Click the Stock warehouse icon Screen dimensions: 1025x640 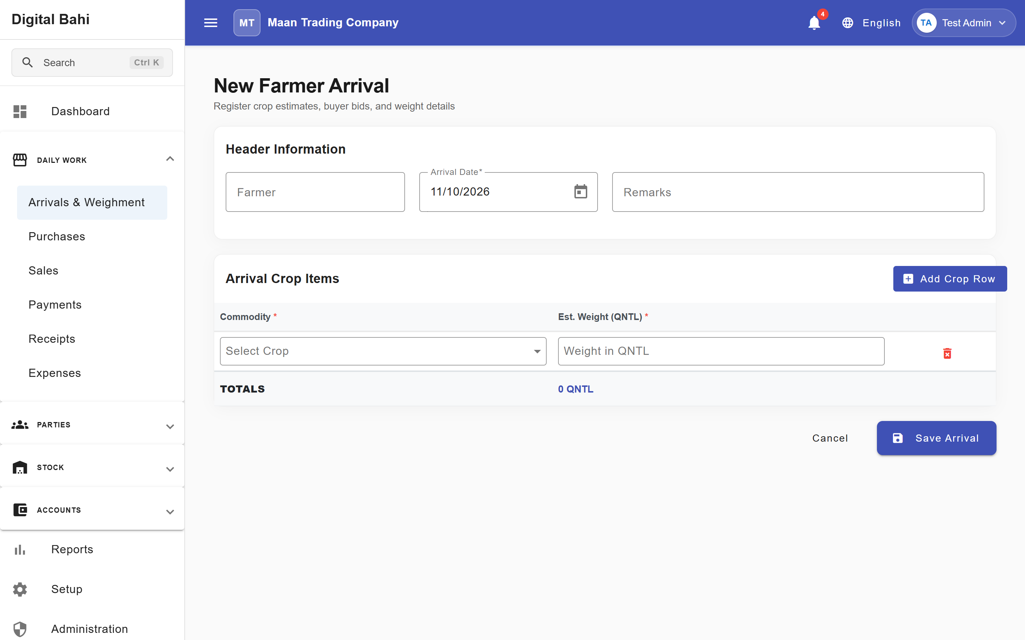pos(20,467)
